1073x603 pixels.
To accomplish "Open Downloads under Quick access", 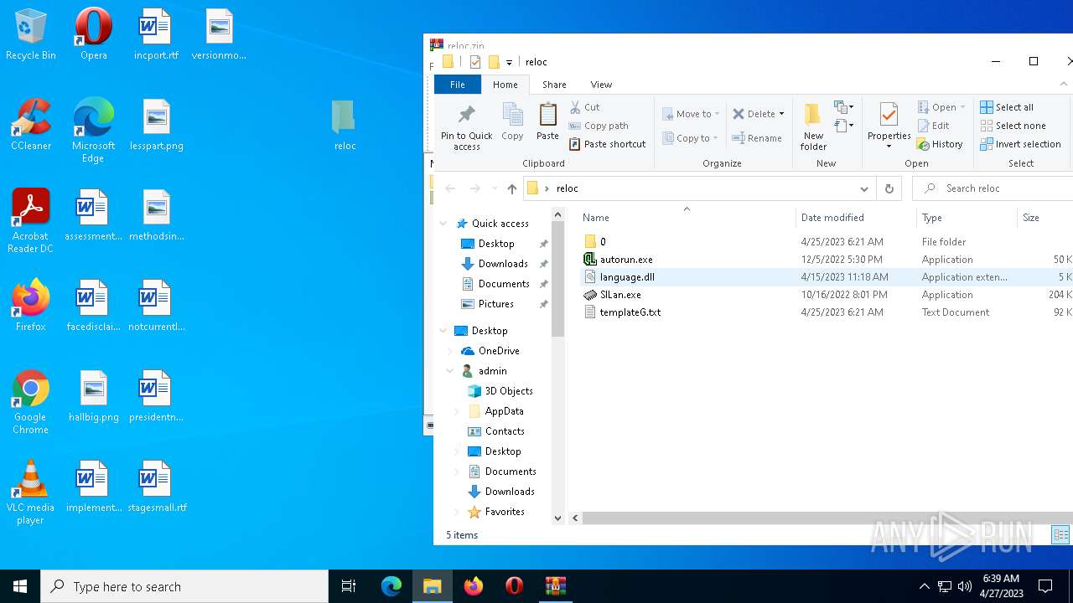I will pos(503,264).
